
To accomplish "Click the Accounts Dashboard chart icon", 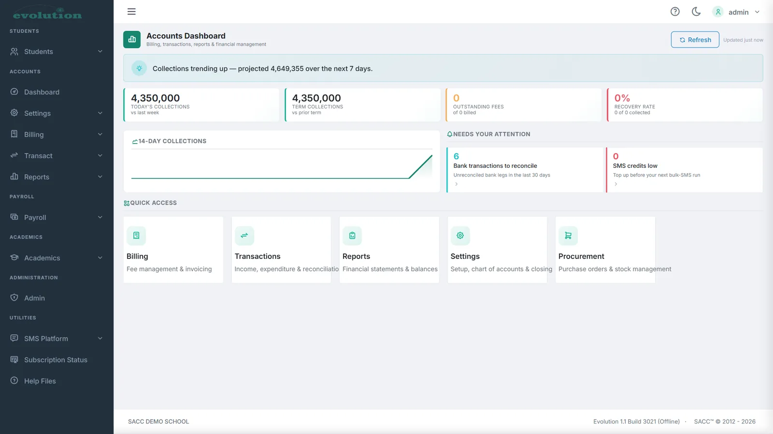I will tap(132, 40).
